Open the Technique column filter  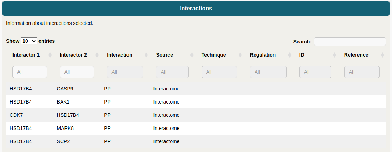219,72
